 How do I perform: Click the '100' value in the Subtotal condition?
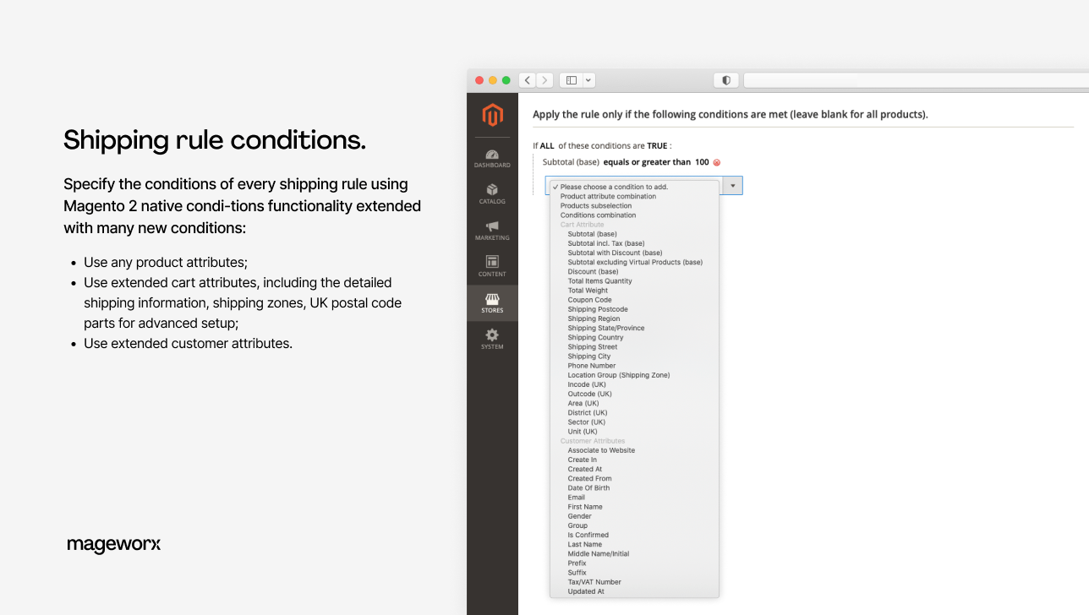point(703,162)
